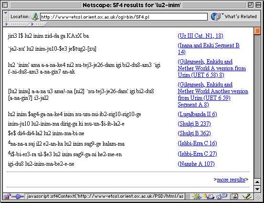Image resolution: width=264 pixels, height=203 pixels.
Task: Expand the second collapsed toolbar triangle
Action: coord(32,24)
